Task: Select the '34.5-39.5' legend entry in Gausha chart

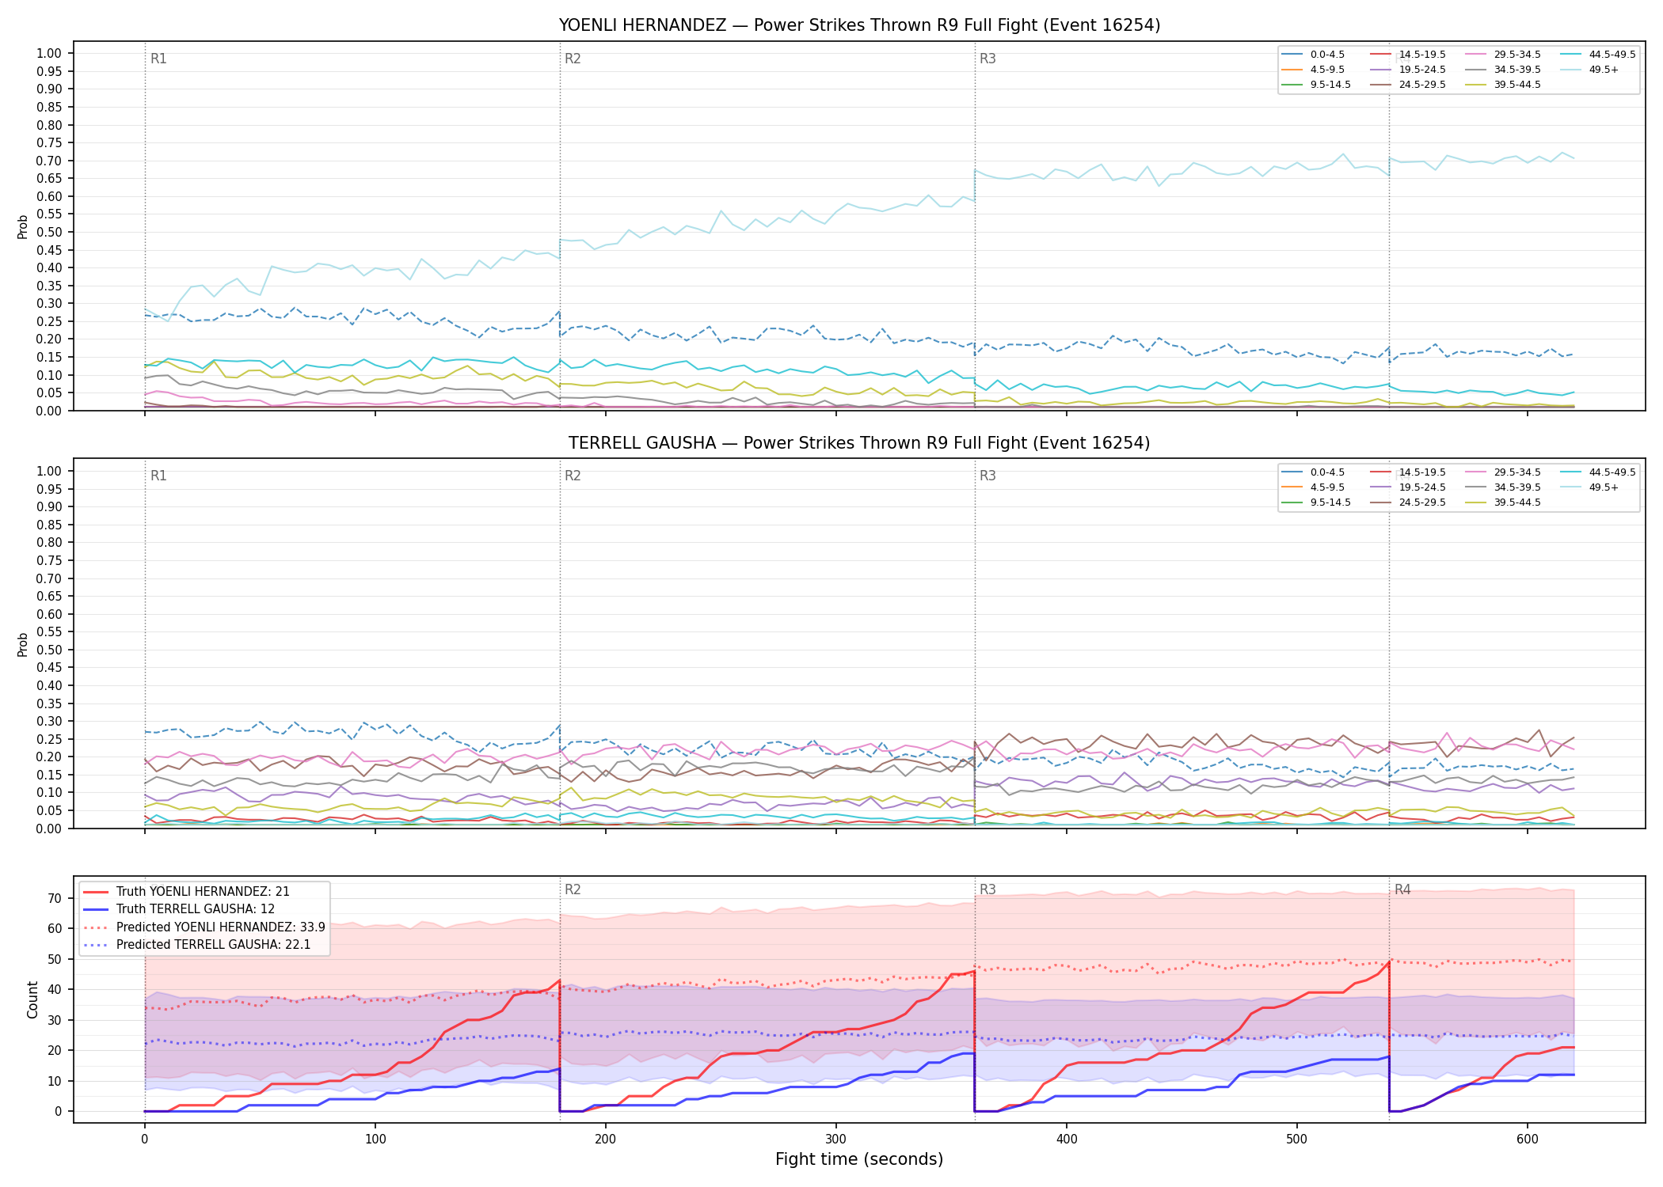Action: click(1503, 487)
